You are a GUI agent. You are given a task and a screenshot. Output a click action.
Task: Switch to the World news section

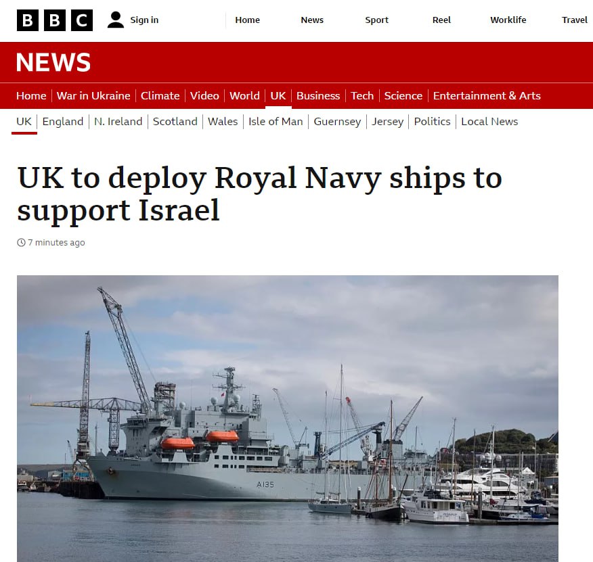pyautogui.click(x=244, y=95)
